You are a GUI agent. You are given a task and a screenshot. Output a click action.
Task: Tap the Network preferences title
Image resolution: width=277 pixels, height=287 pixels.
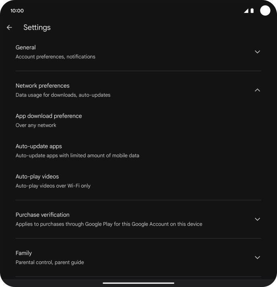click(x=43, y=86)
